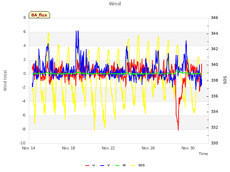Click the right-hand "sos" axis label
The width and height of the screenshot is (230, 172).
tap(225, 80)
